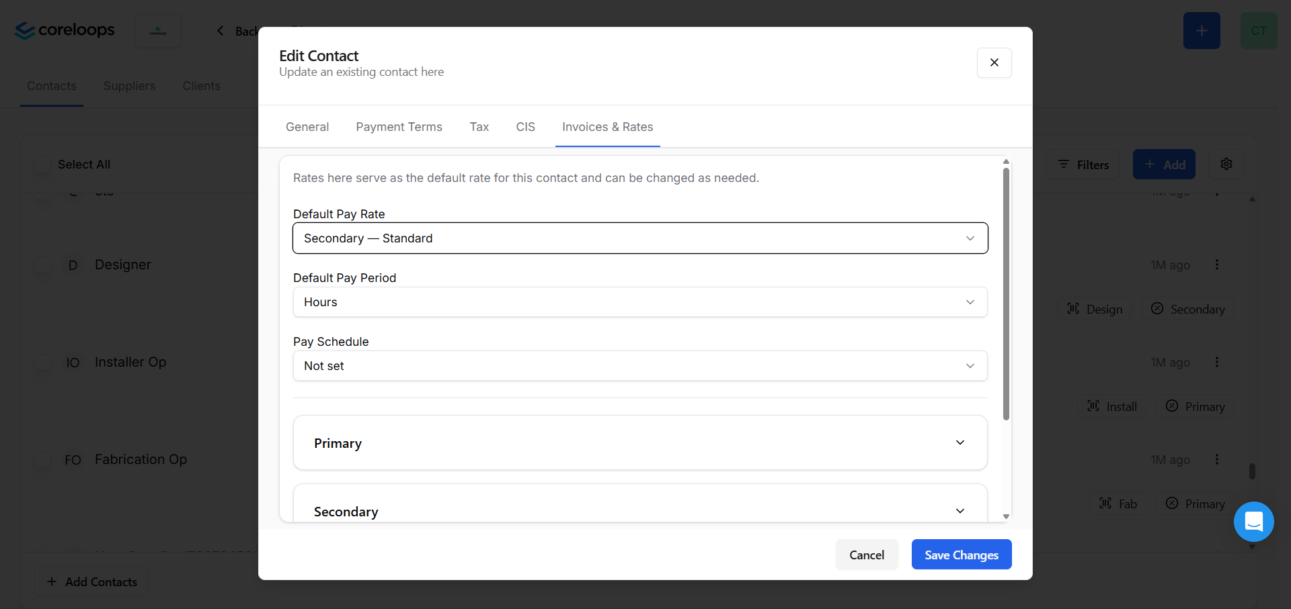This screenshot has width=1291, height=609.
Task: Click the Primary tag on Installer Op row
Action: click(x=1196, y=406)
